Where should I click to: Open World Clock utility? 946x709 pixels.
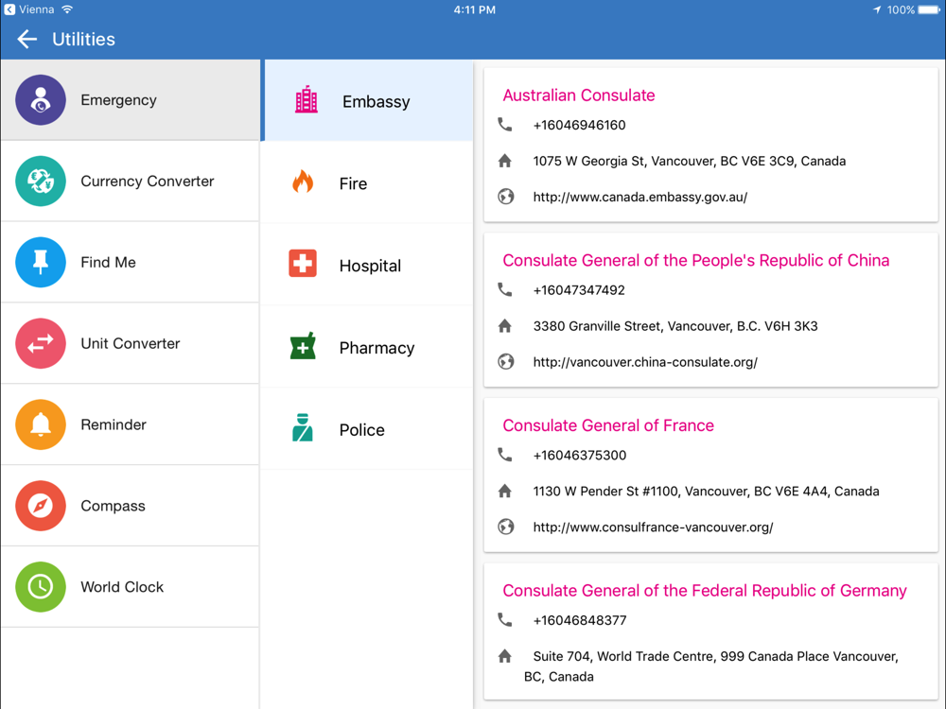pos(131,587)
